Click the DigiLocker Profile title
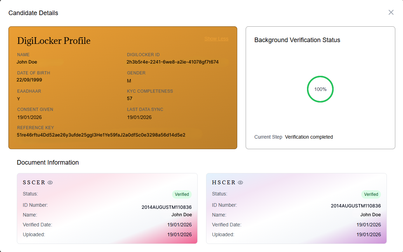 coord(54,41)
